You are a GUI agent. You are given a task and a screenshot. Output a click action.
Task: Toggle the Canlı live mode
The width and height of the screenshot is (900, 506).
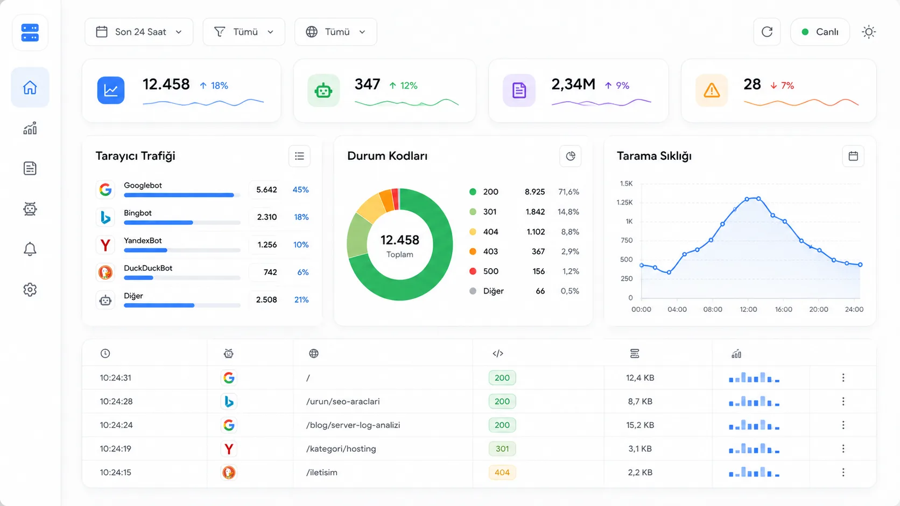pyautogui.click(x=820, y=32)
